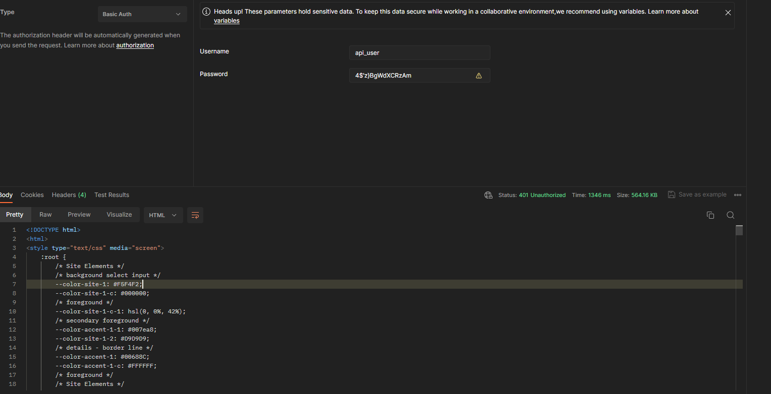771x394 pixels.
Task: Select the Test Results tab
Action: pyautogui.click(x=112, y=195)
